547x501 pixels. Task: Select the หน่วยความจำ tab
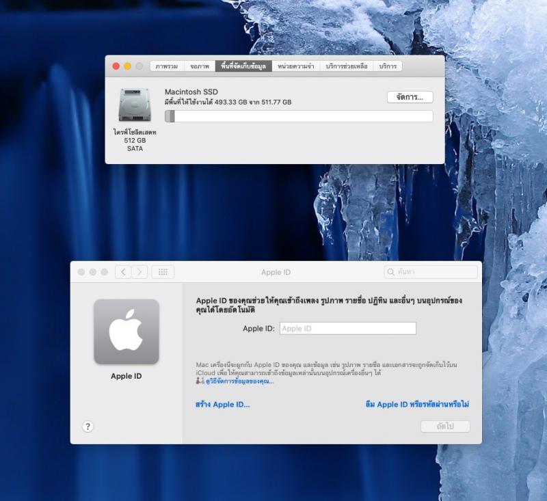click(296, 66)
